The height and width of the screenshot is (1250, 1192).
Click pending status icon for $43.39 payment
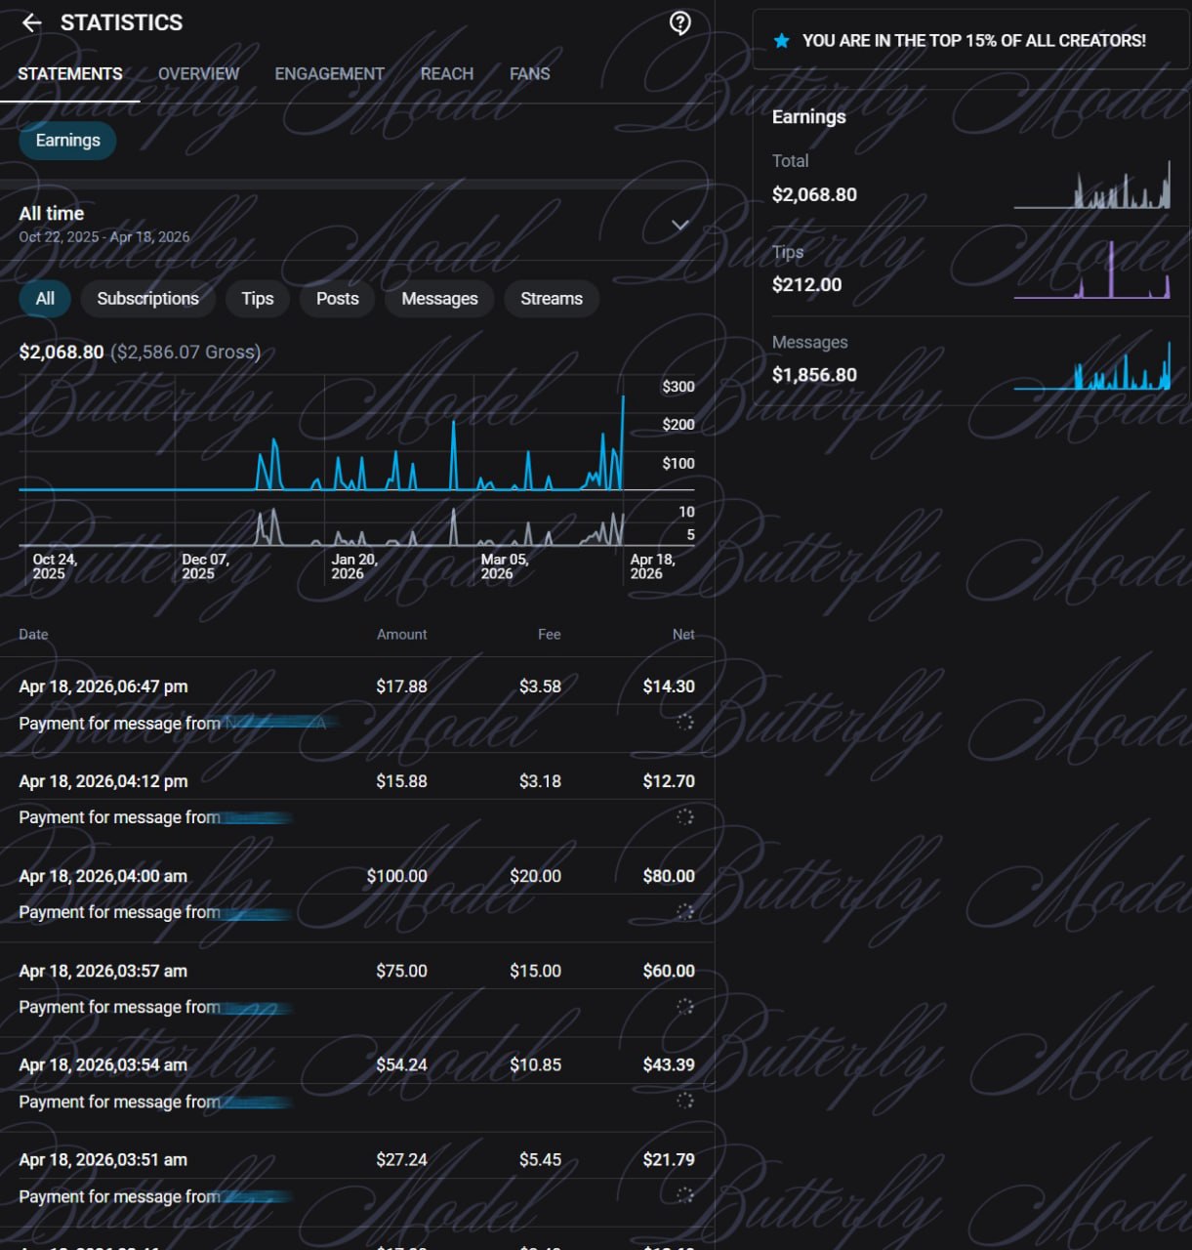tap(685, 1101)
